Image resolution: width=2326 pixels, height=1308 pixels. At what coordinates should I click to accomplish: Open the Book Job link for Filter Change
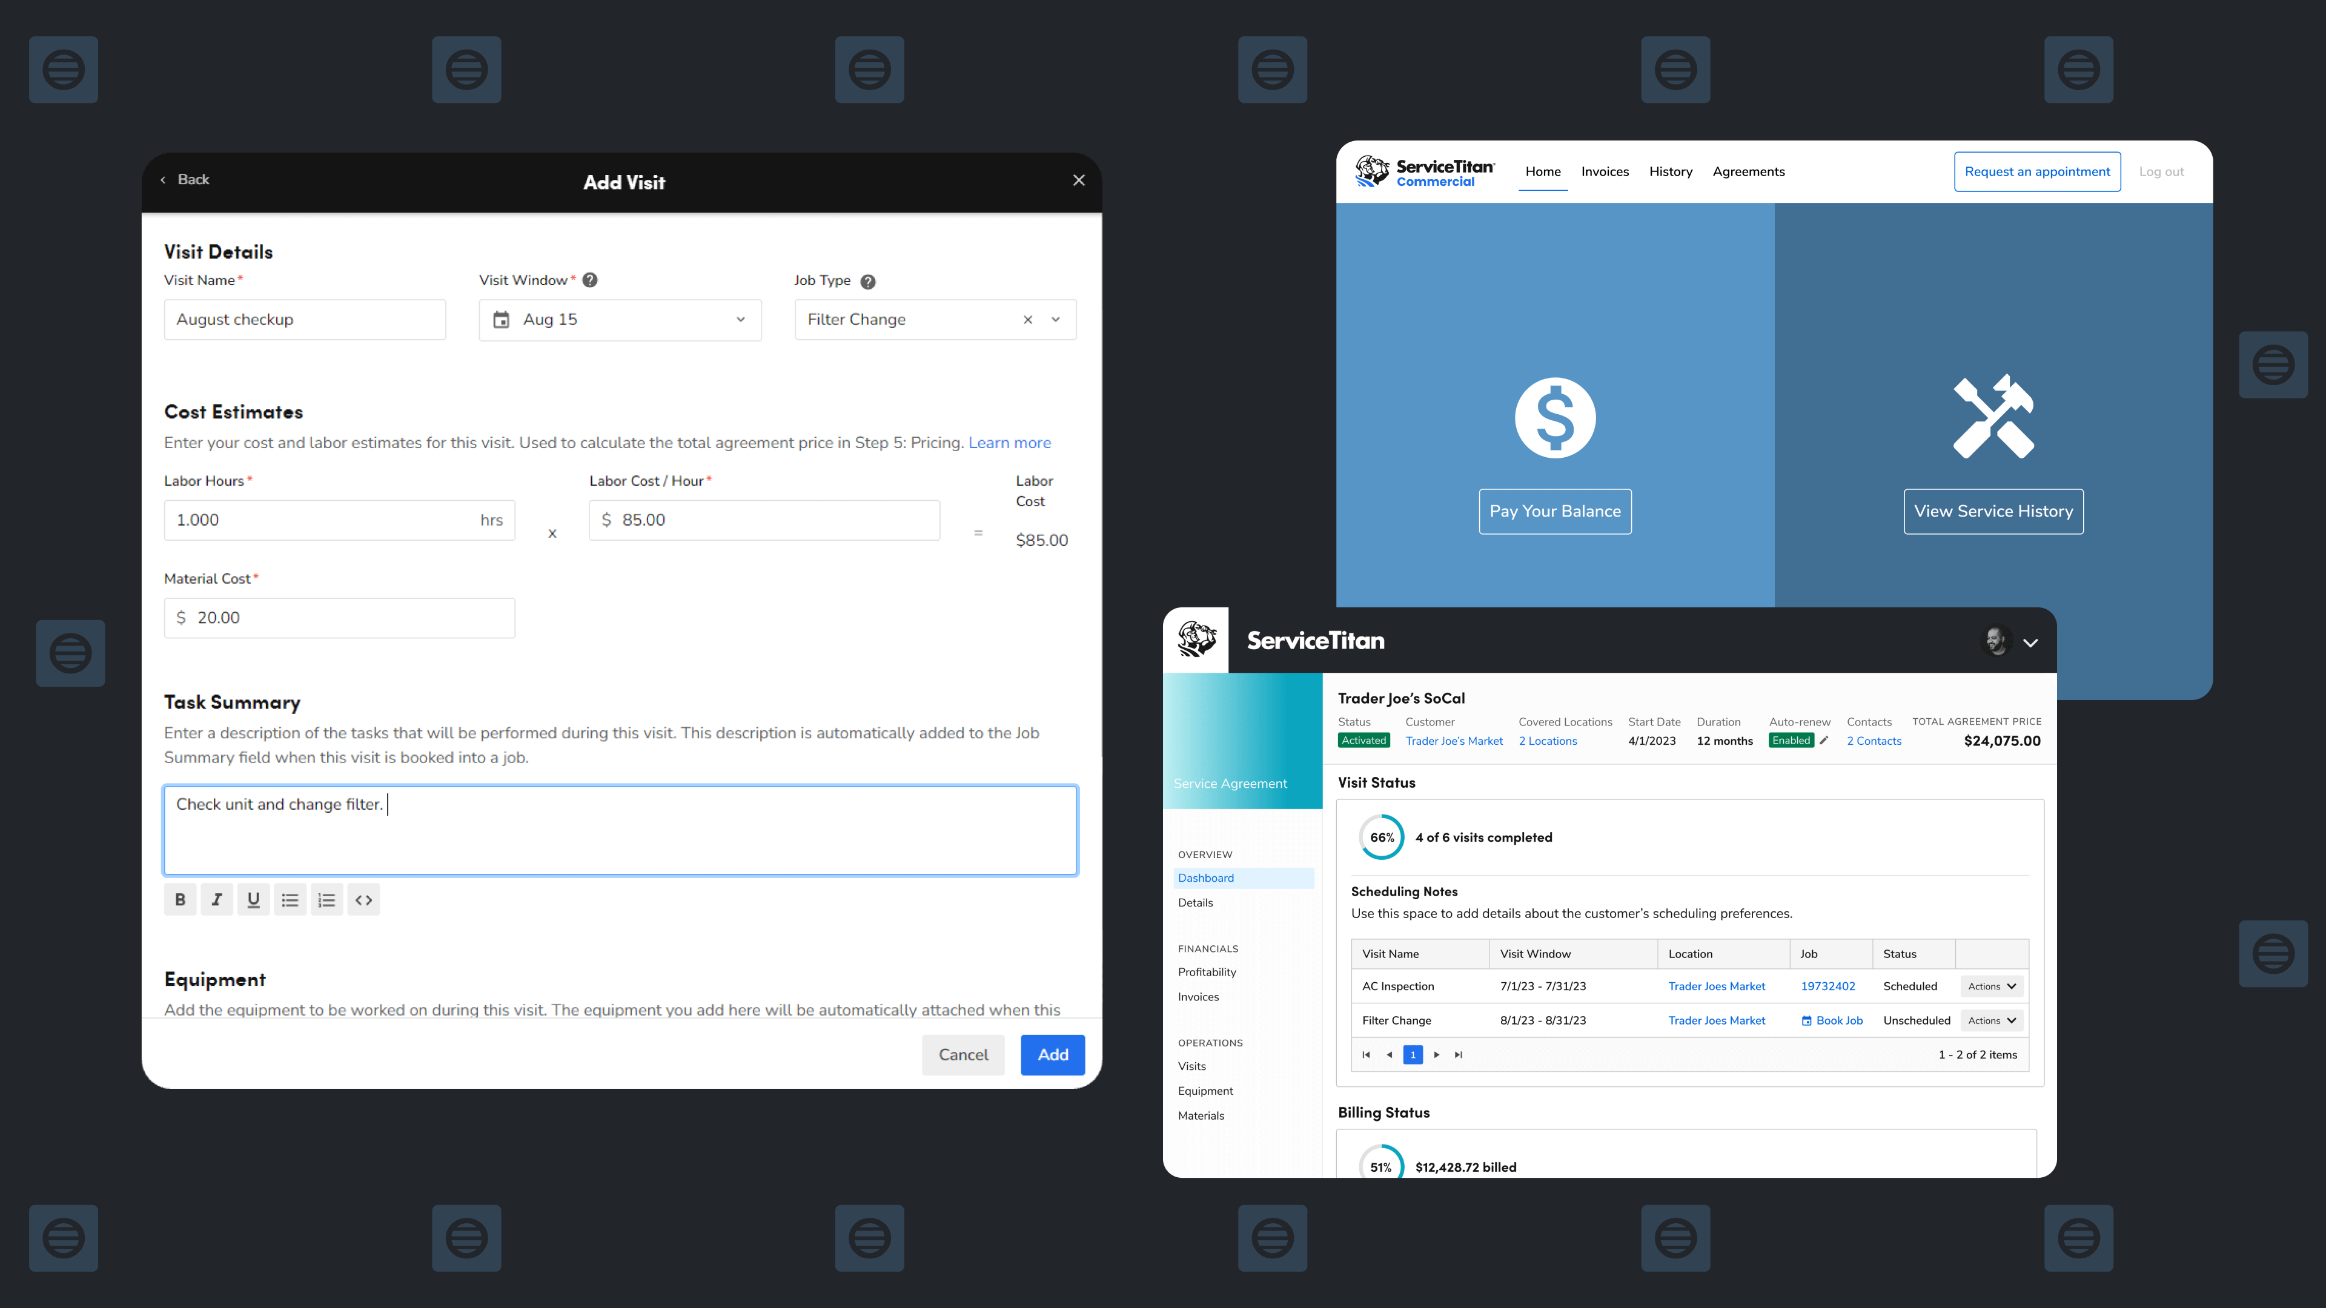(1831, 1020)
